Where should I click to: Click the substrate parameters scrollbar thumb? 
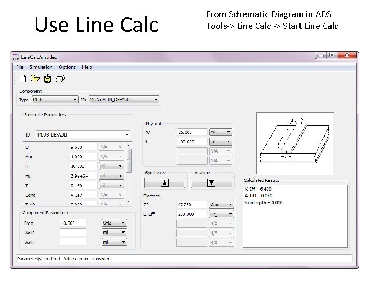point(129,161)
